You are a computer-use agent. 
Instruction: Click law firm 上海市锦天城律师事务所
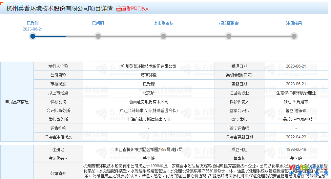[x=149, y=119]
